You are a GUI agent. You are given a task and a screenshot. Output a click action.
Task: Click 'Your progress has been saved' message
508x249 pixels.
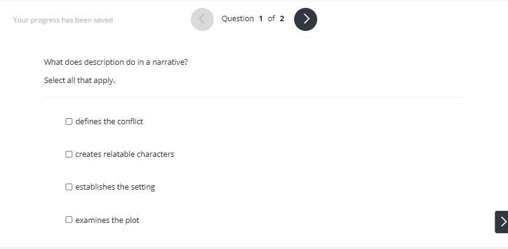pyautogui.click(x=63, y=20)
